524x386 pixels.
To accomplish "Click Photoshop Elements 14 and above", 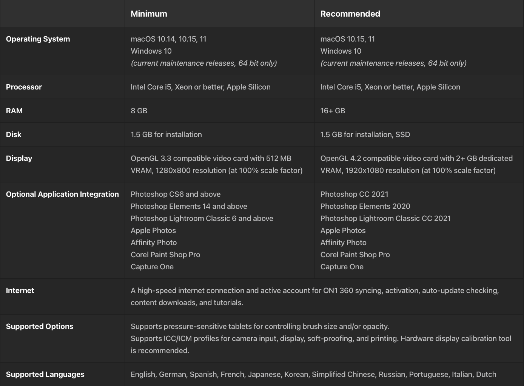I will coord(189,206).
